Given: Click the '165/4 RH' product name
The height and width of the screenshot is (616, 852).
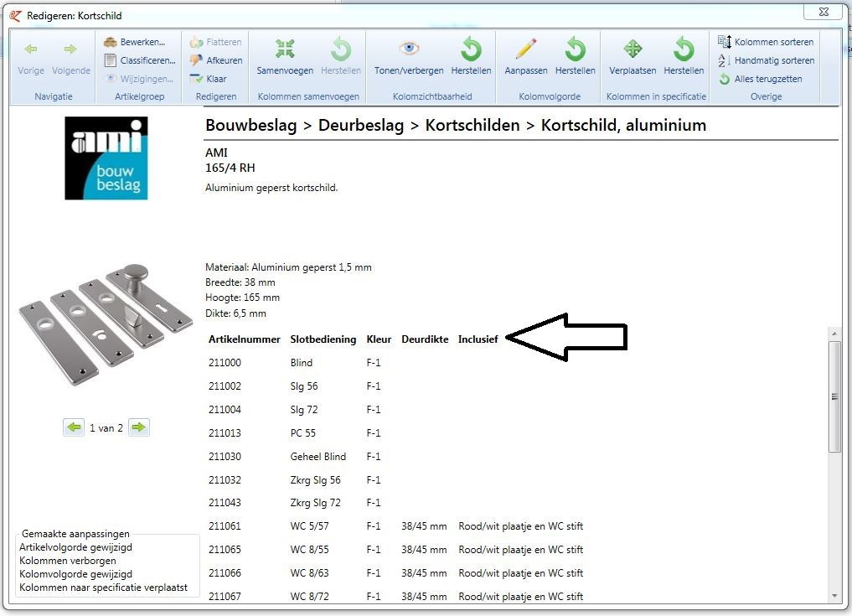Looking at the screenshot, I should 230,168.
